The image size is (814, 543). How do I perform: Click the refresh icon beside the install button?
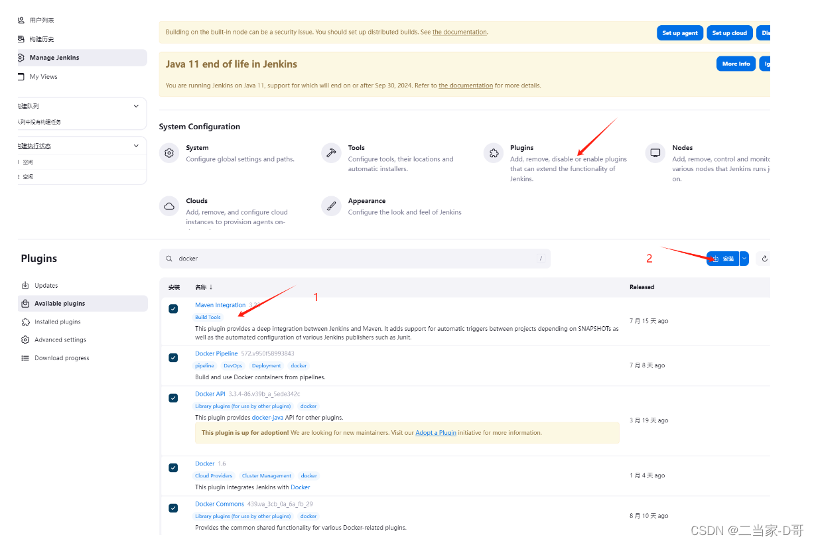tap(764, 259)
